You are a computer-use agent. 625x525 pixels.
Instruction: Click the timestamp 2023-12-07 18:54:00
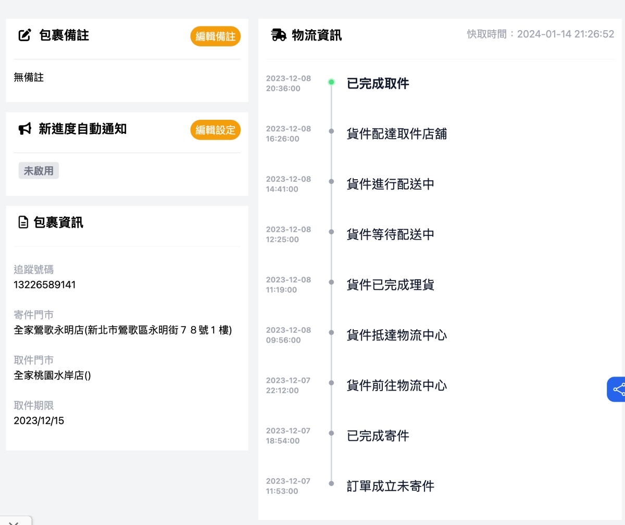tap(289, 436)
